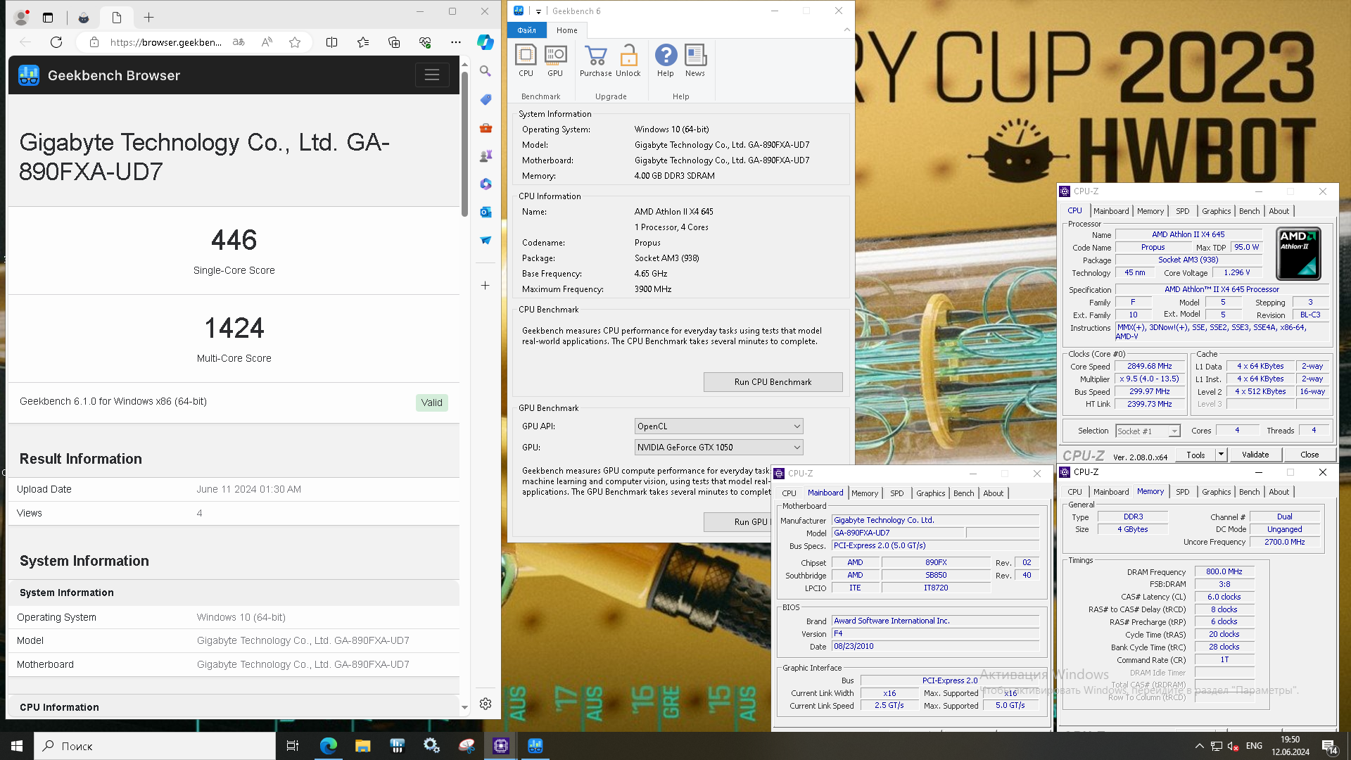Select the Home ribbon tab in Geekbench
Image resolution: width=1351 pixels, height=760 pixels.
(567, 30)
